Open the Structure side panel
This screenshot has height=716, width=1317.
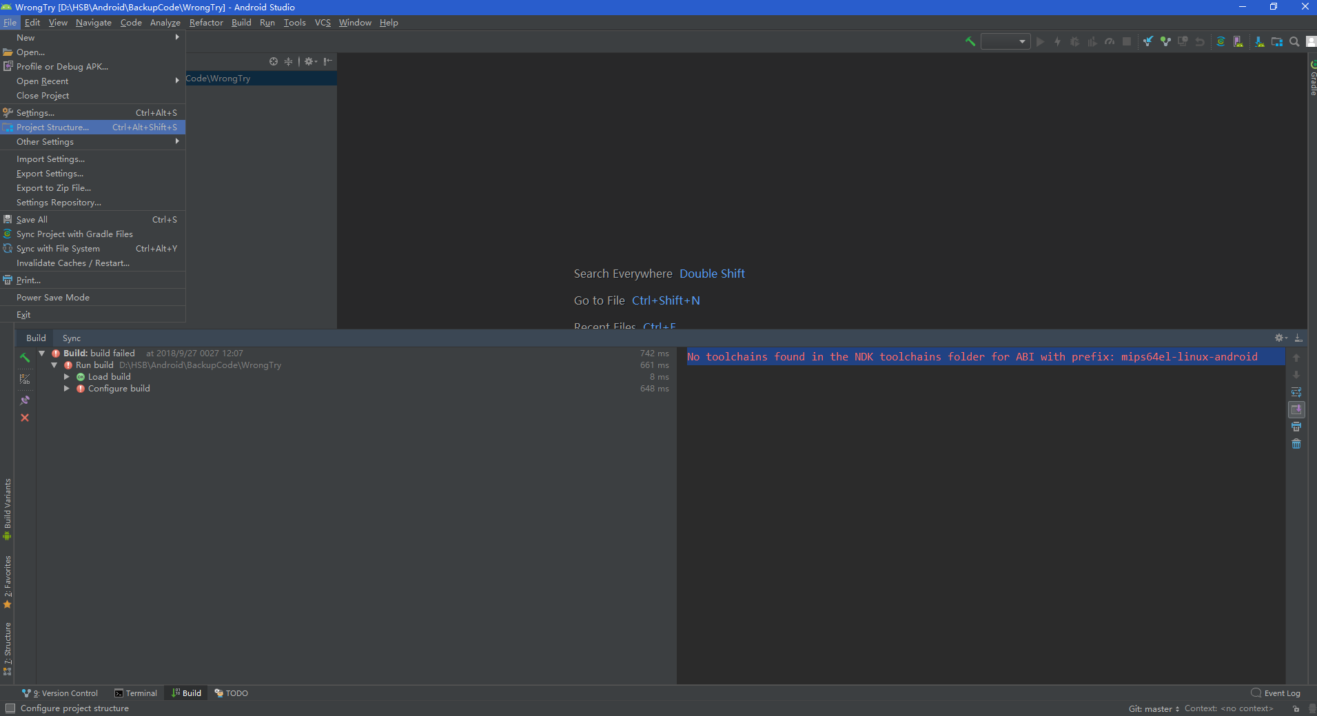tap(8, 649)
